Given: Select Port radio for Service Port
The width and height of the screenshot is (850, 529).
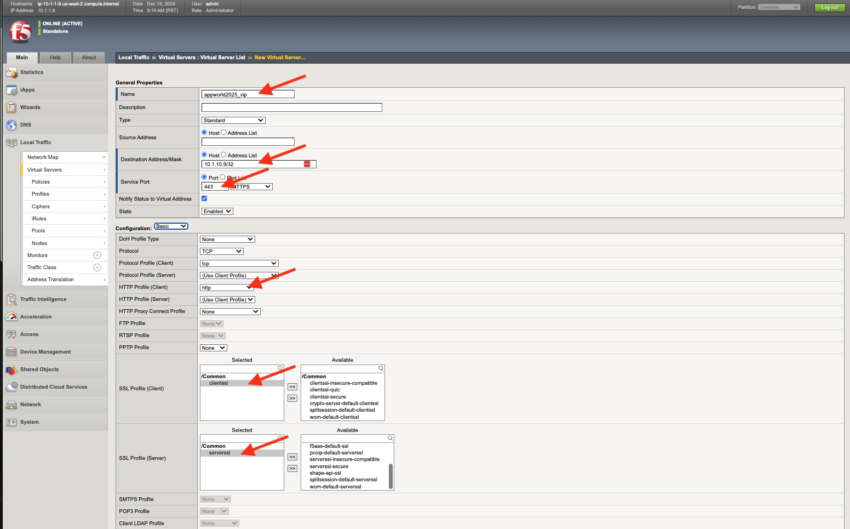Looking at the screenshot, I should point(204,178).
